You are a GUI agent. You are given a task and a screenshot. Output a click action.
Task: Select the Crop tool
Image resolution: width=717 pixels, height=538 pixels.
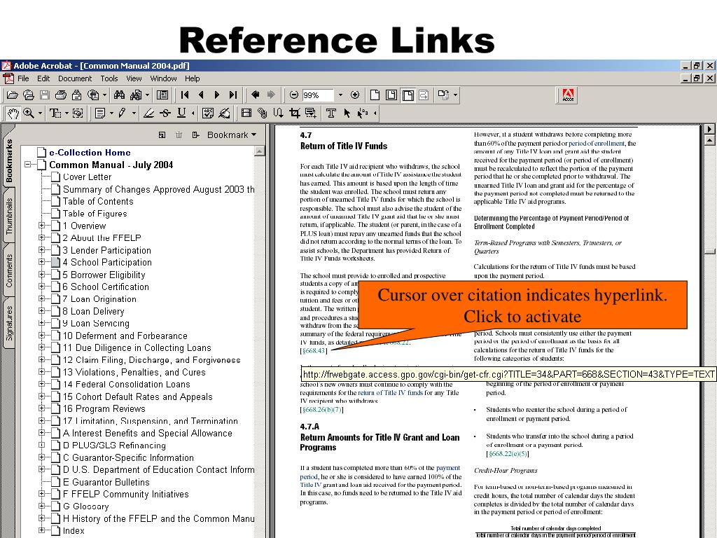click(295, 113)
